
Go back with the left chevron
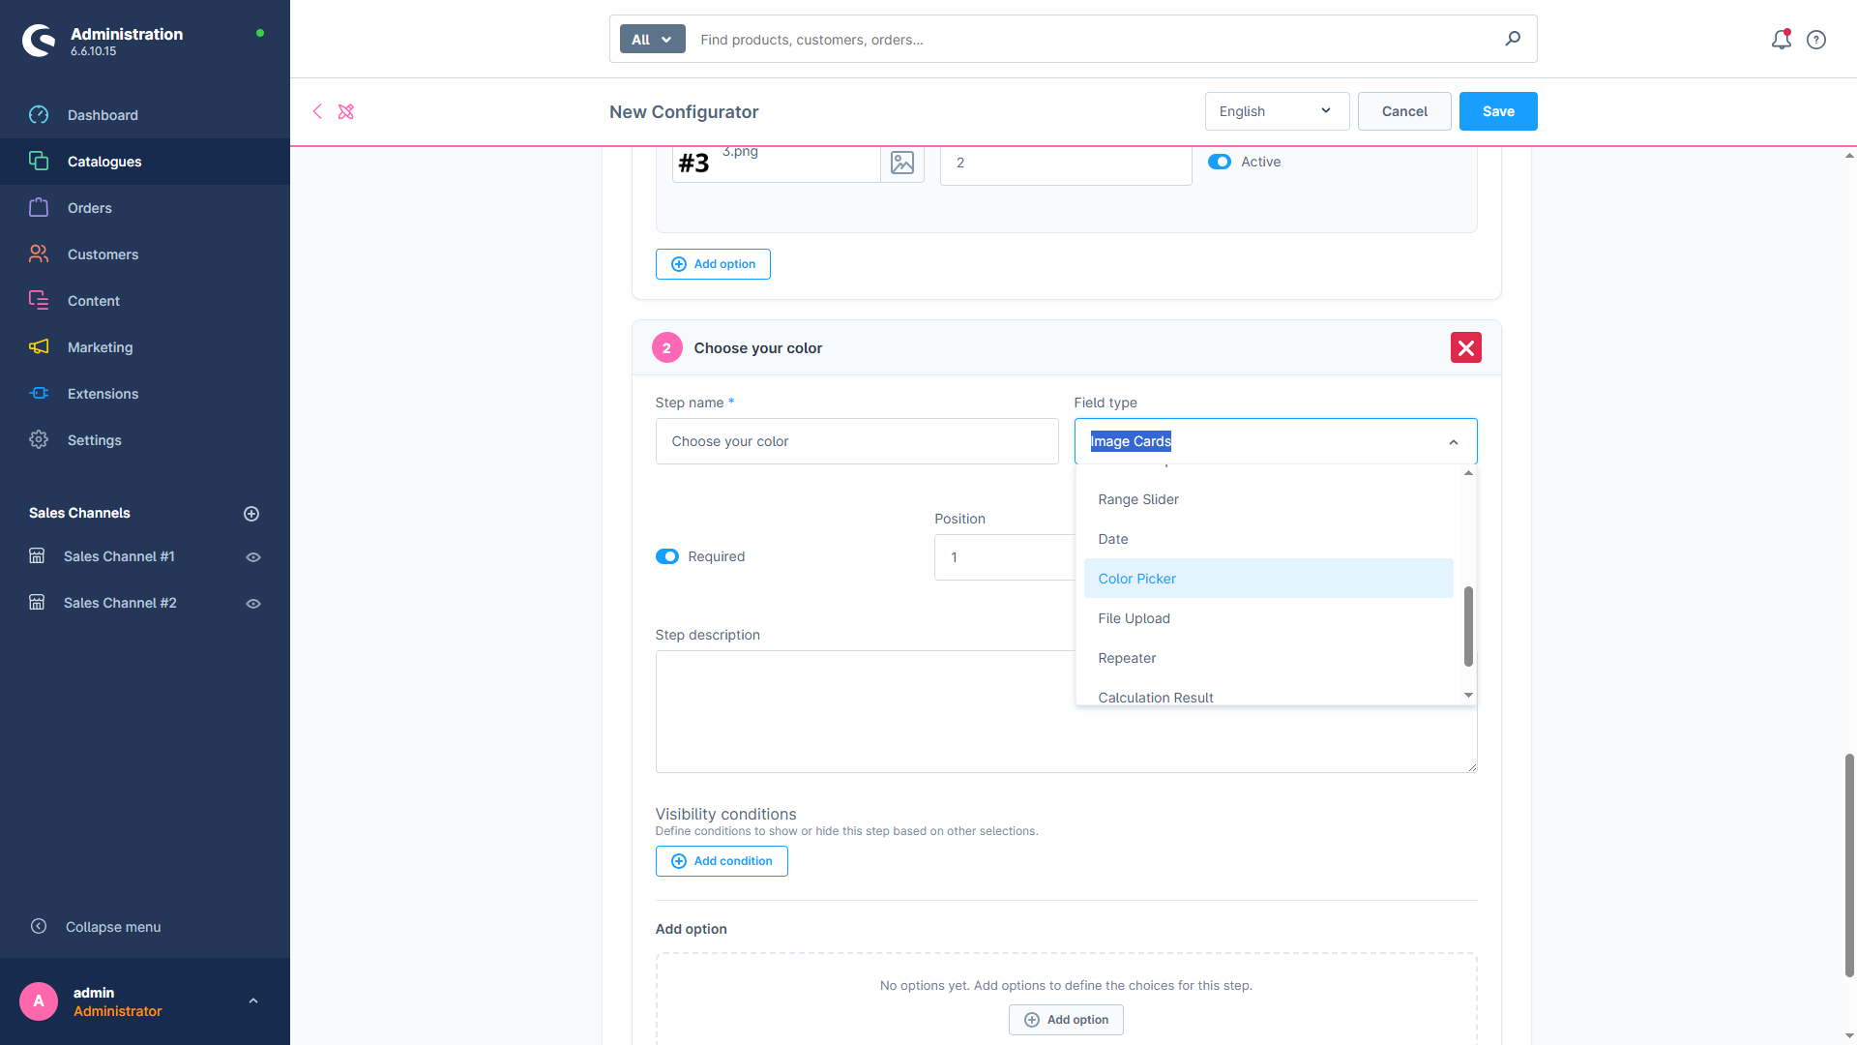click(317, 111)
